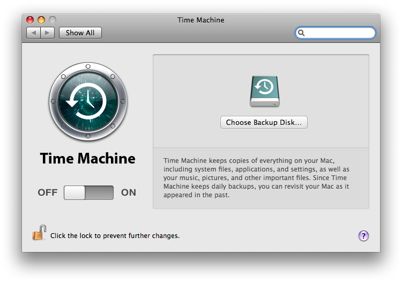This screenshot has width=402, height=282.
Task: Click the Time Machine description paragraph
Action: [x=256, y=177]
